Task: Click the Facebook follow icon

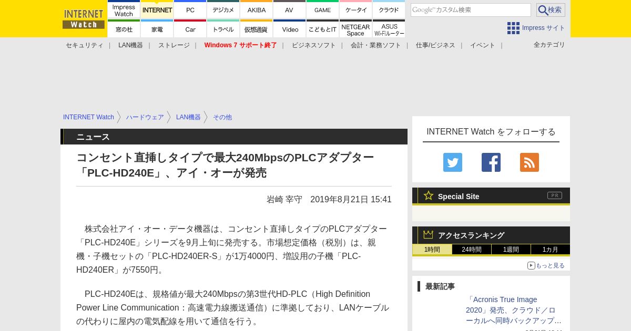Action: pyautogui.click(x=491, y=162)
